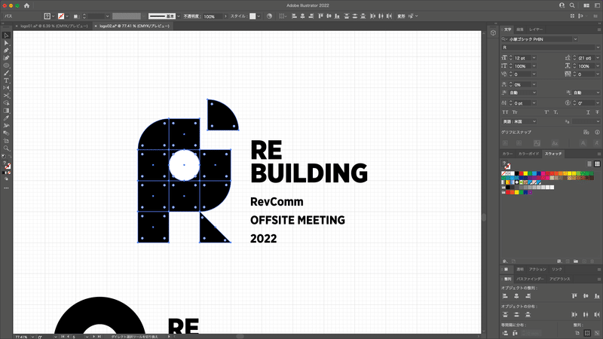The height and width of the screenshot is (339, 603).
Task: Click the quarter-circle shape above the logo
Action: point(222,115)
